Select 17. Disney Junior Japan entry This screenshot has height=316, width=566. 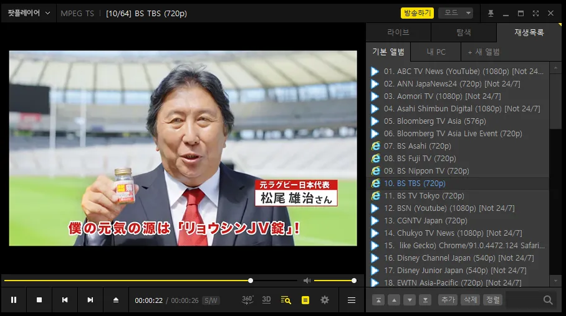click(x=458, y=271)
